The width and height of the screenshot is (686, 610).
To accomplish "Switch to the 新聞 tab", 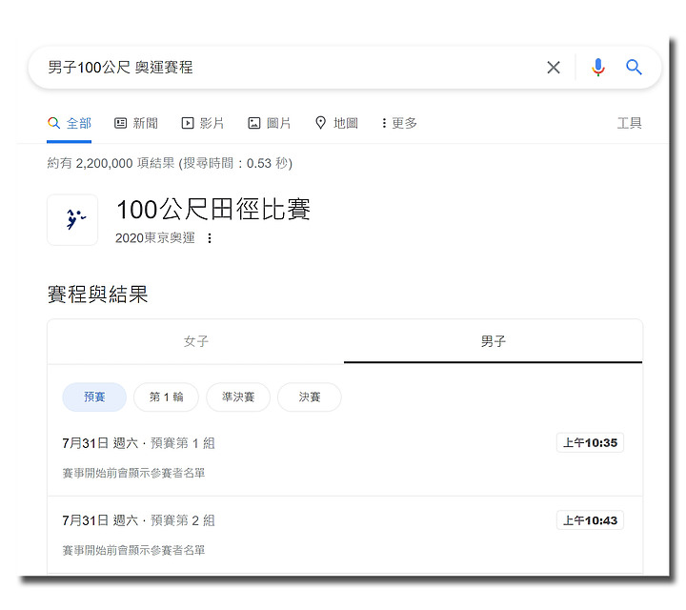I will (x=136, y=123).
